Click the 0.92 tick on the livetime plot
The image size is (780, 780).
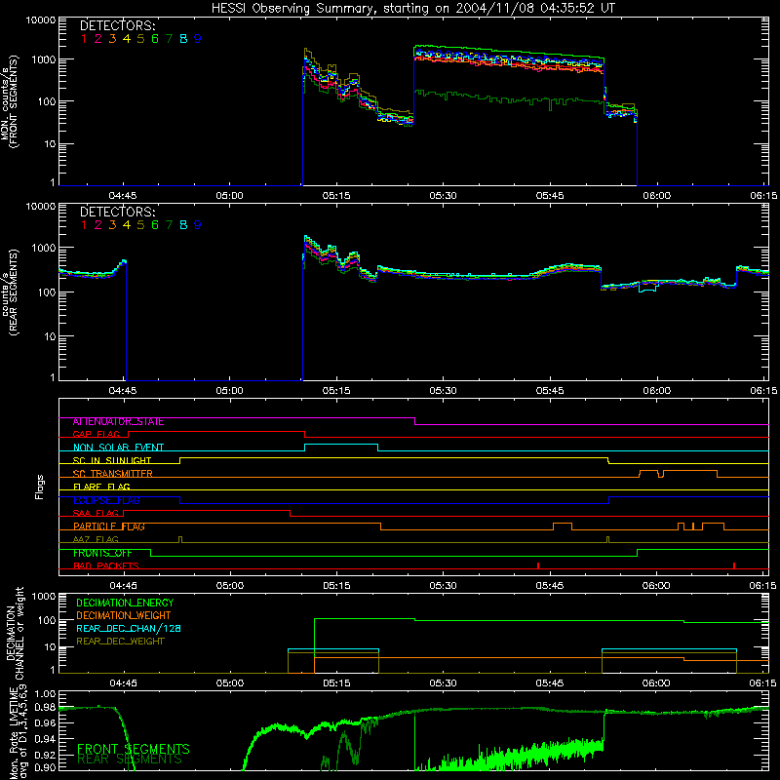[46, 755]
